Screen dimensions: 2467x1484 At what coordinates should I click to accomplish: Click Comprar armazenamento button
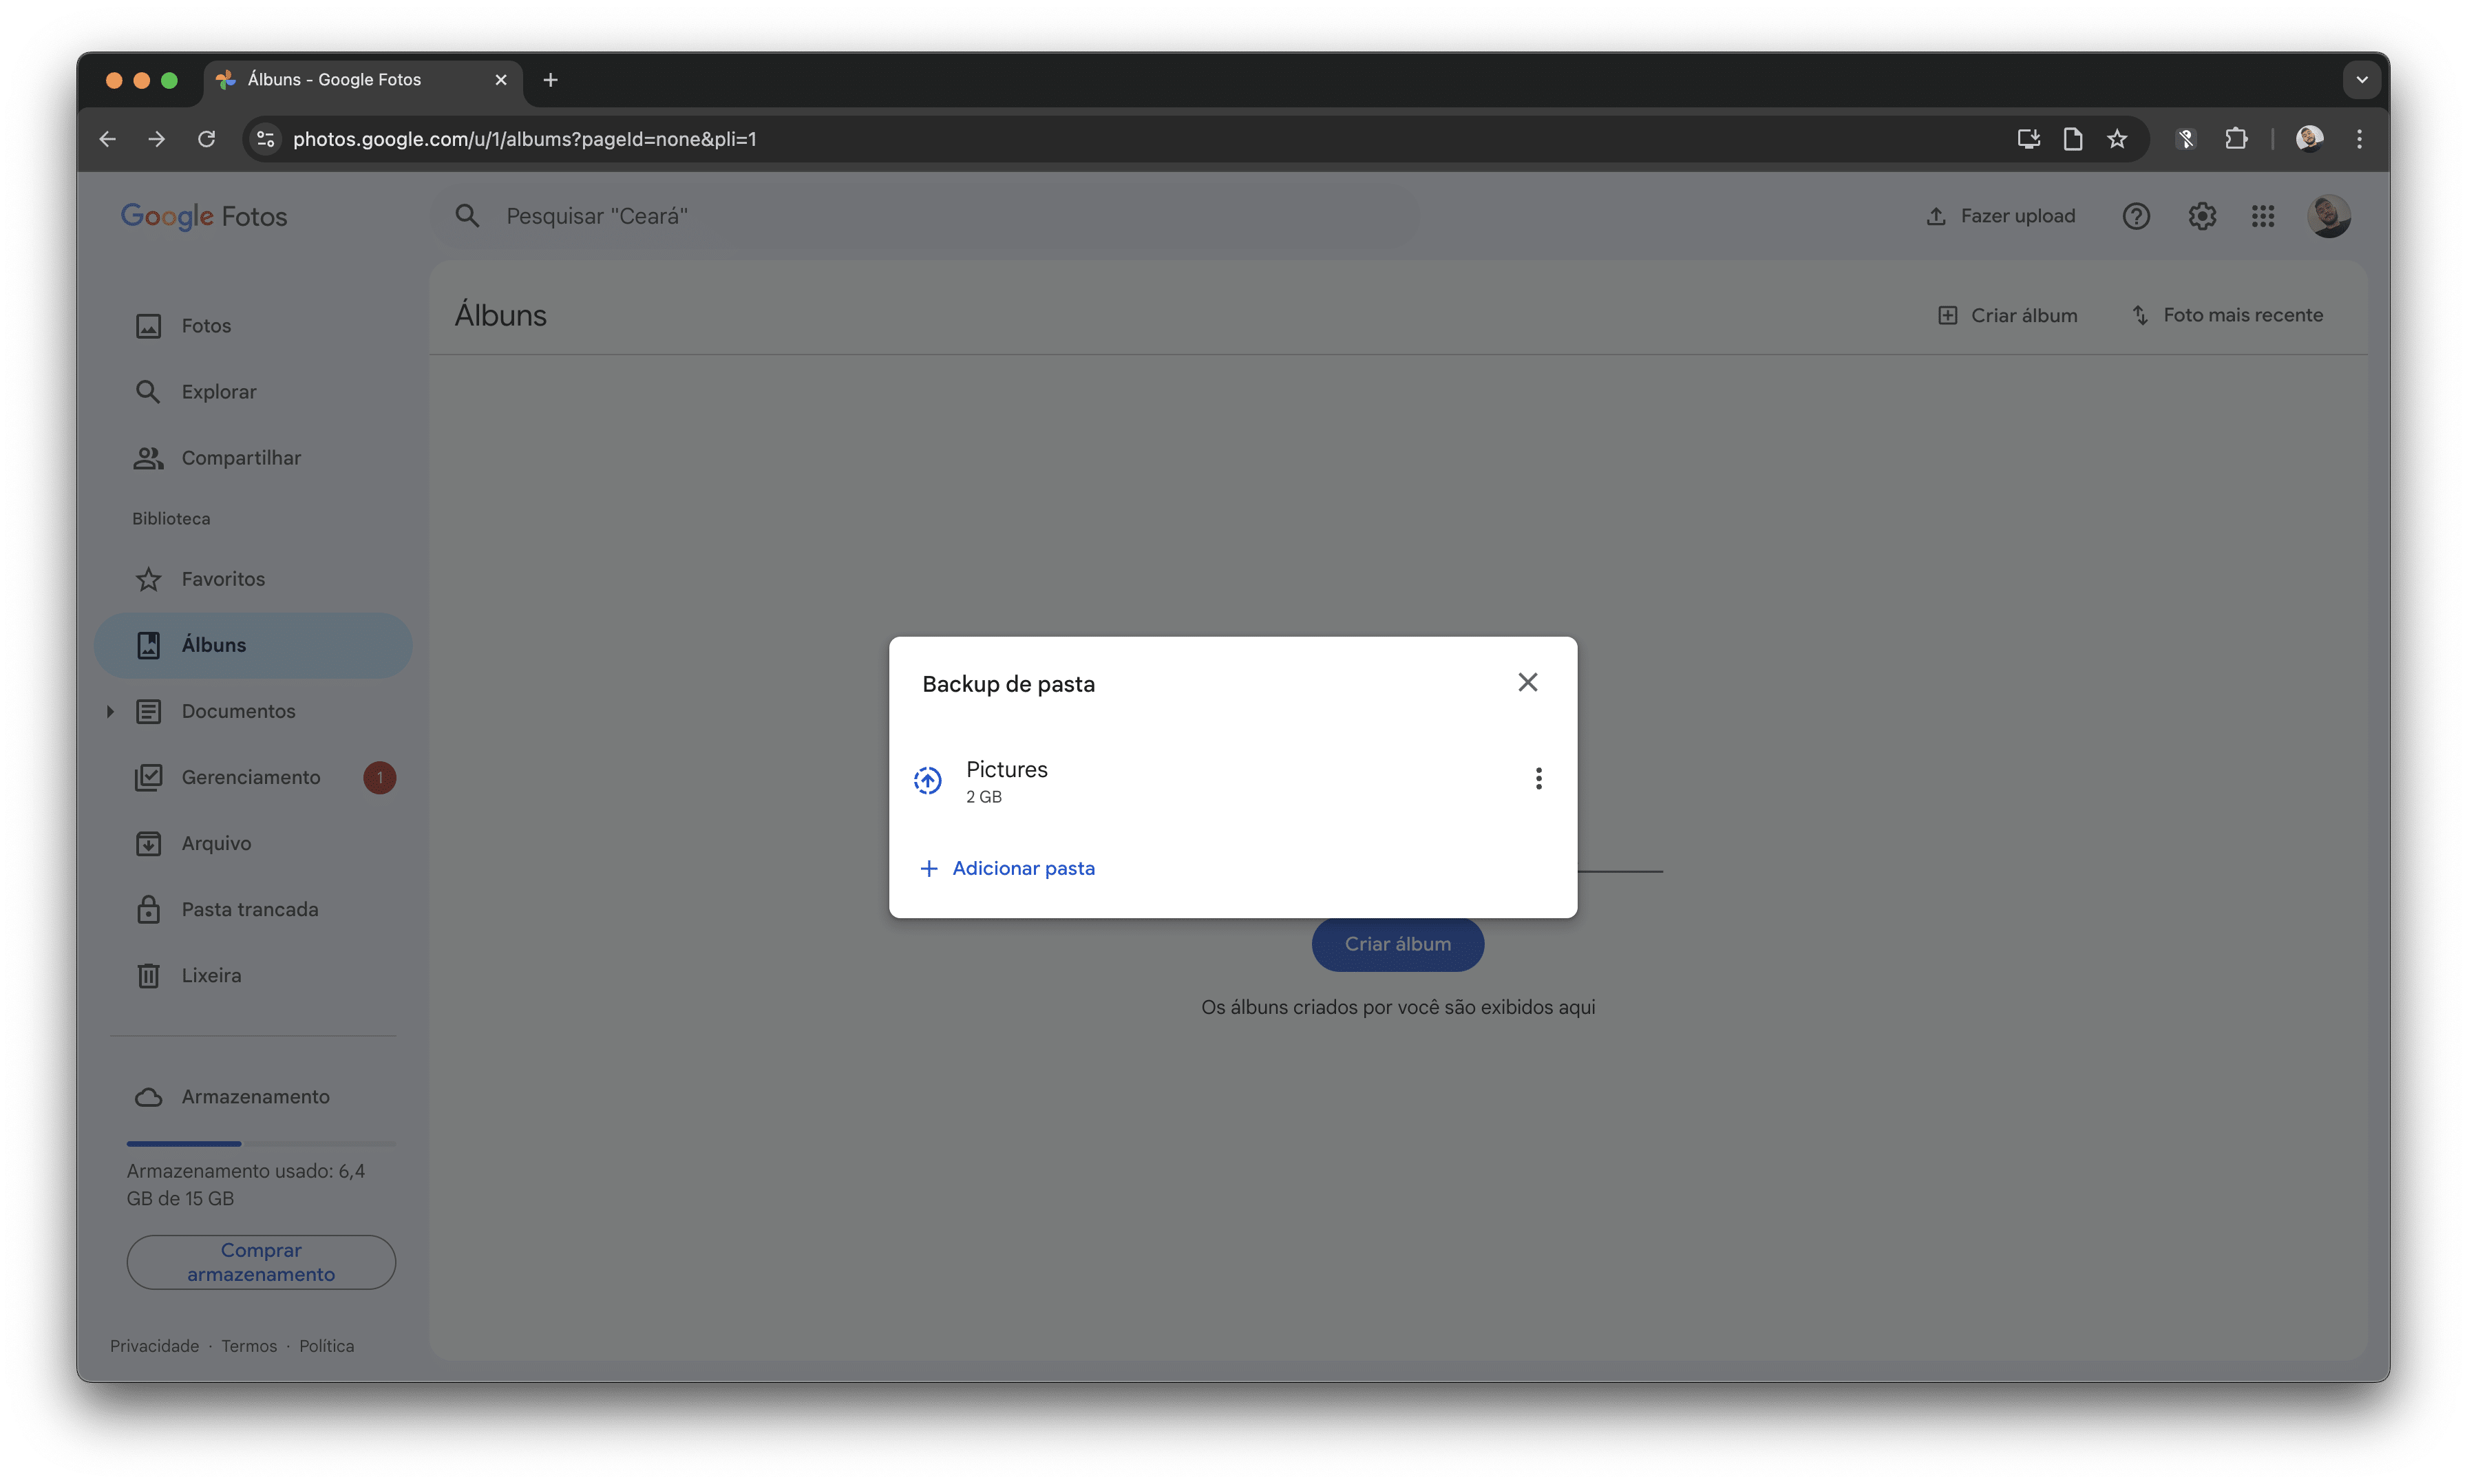coord(261,1262)
